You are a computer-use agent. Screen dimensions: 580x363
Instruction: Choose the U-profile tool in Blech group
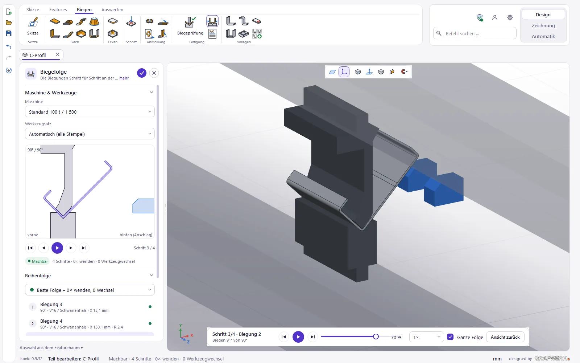tap(94, 34)
